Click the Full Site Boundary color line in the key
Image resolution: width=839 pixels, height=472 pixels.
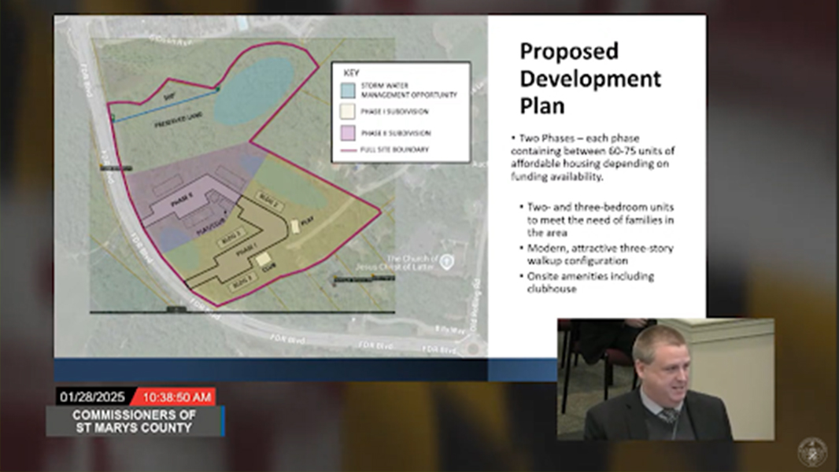pyautogui.click(x=349, y=149)
